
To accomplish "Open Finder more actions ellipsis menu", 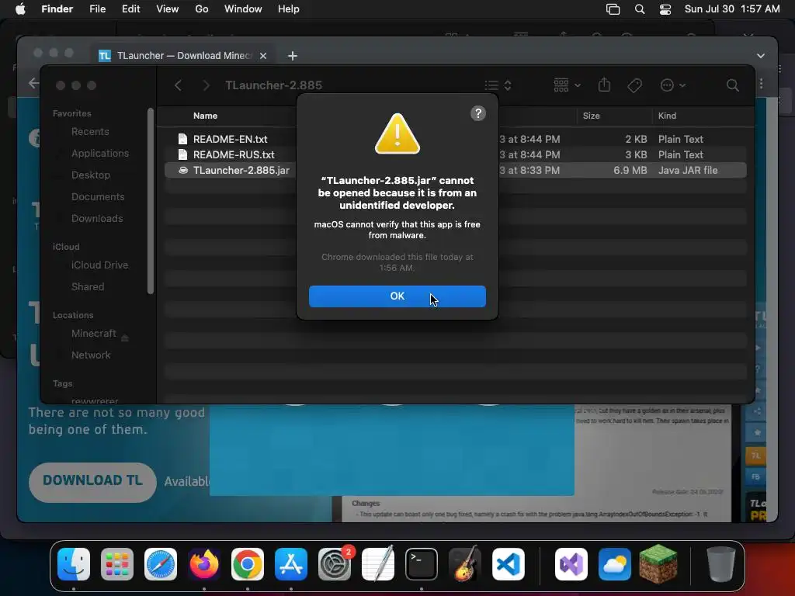I will point(673,85).
